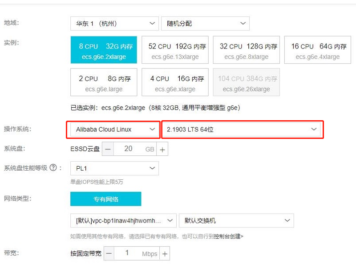Open the 2.1903 LTS 64位 version dropdown
356x264 pixels.
click(241, 130)
